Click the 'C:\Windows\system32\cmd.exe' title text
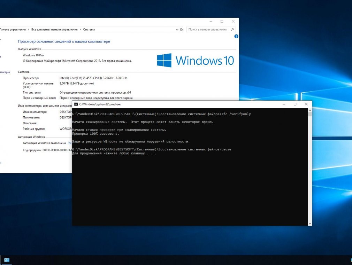Viewport: 352px width, 265px height. (100, 104)
